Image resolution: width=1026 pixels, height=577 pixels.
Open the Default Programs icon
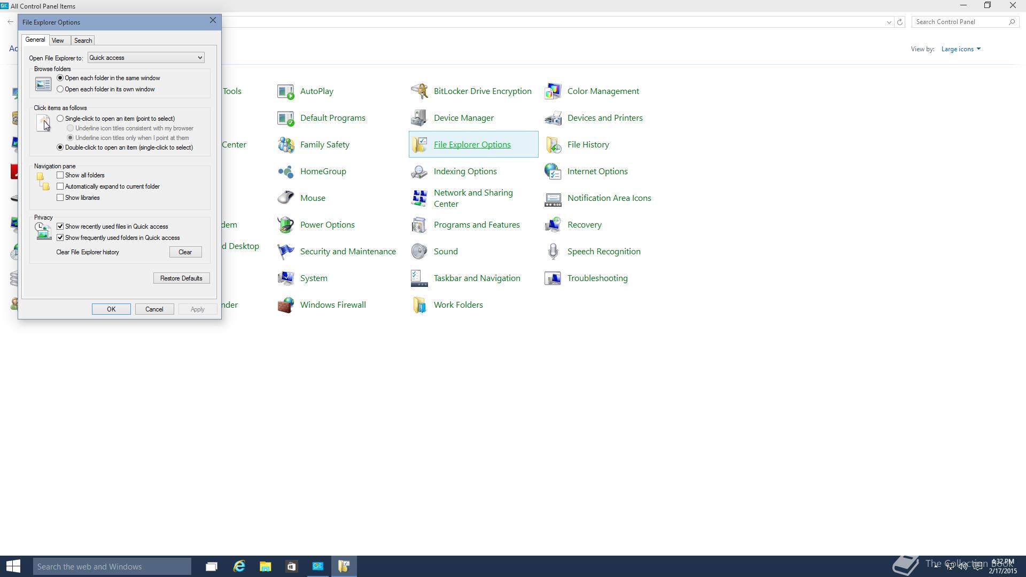pos(286,118)
